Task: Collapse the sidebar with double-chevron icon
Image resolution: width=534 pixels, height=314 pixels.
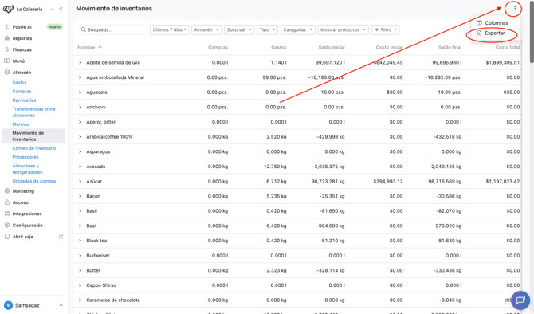Action: (x=61, y=10)
